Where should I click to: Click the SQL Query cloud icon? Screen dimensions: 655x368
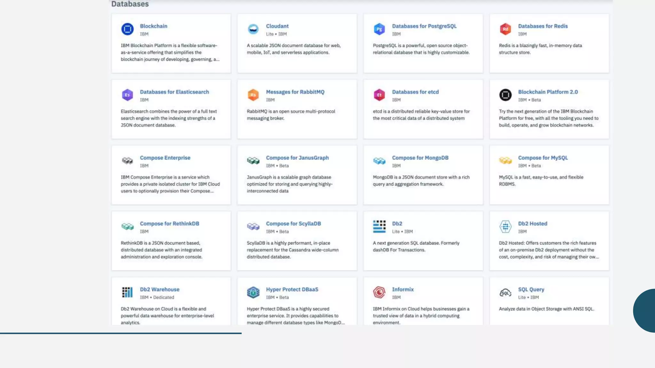pos(505,293)
